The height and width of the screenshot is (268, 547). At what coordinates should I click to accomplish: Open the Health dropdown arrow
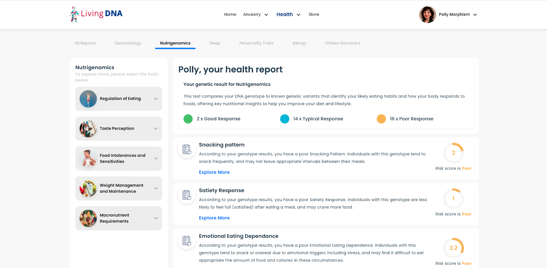(298, 15)
